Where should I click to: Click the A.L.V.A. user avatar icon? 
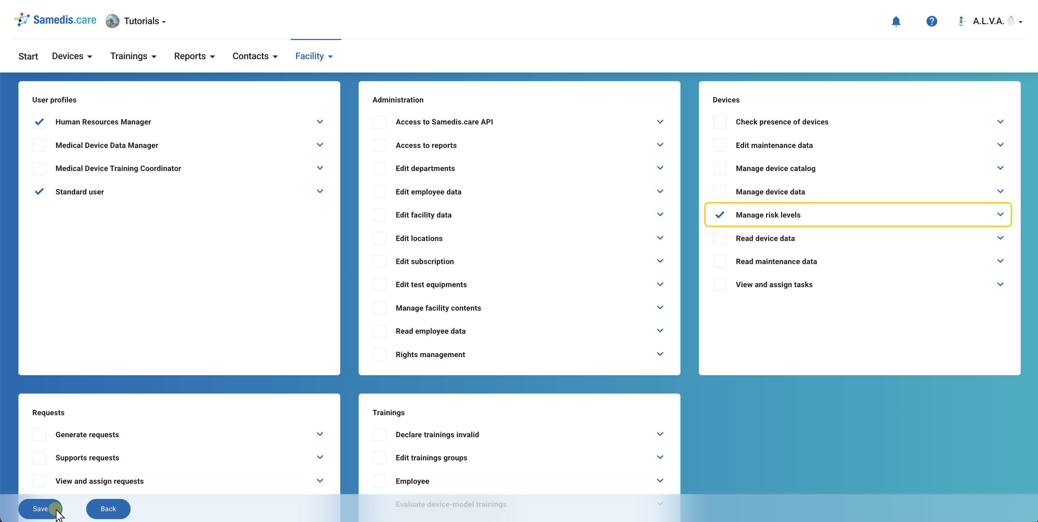point(962,21)
